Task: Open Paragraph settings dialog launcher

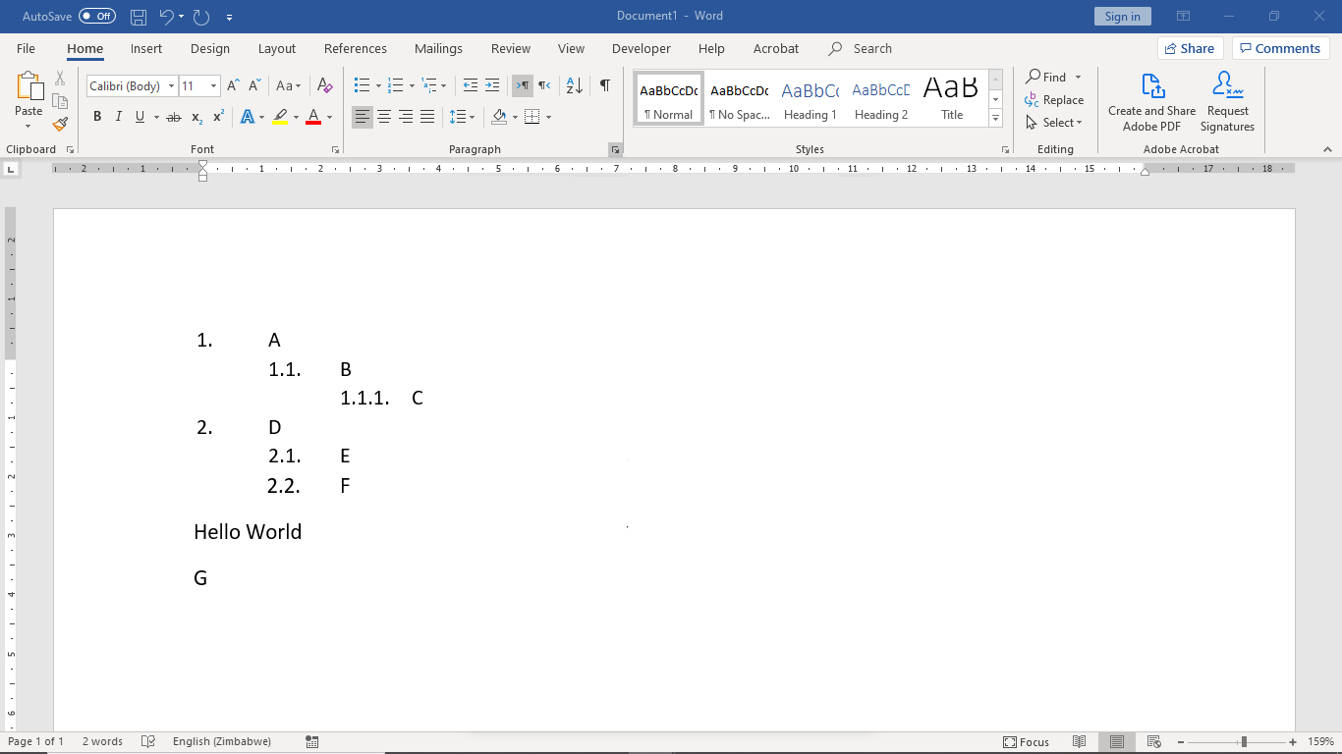Action: [615, 149]
